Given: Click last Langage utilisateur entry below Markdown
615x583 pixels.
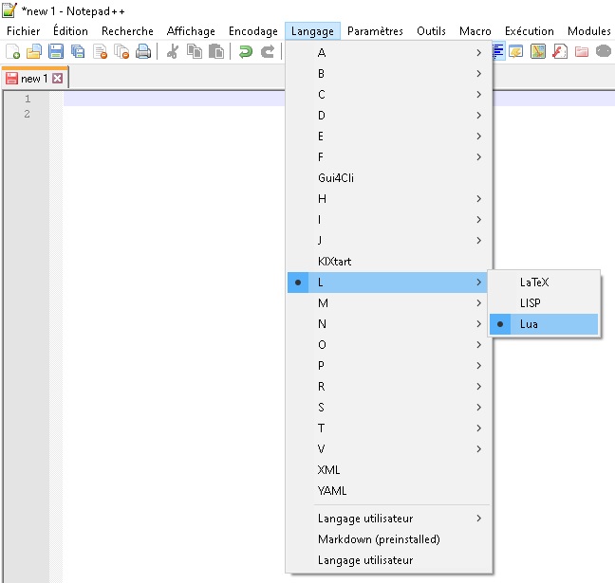Looking at the screenshot, I should (389, 560).
